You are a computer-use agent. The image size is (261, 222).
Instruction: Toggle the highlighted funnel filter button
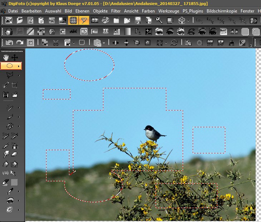84,20
